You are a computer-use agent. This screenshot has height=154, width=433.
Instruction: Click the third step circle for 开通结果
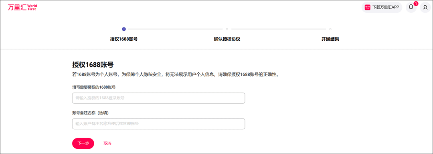click(330, 29)
